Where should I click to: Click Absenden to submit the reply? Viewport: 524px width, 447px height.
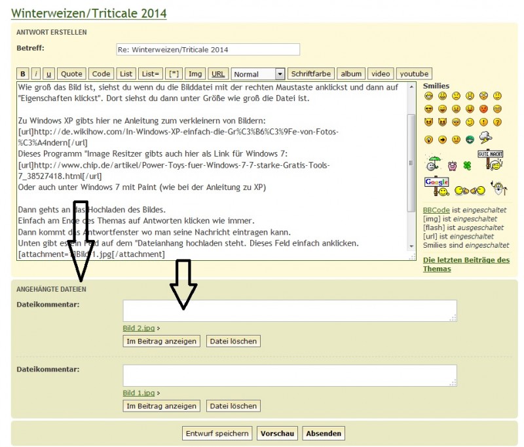click(x=323, y=433)
